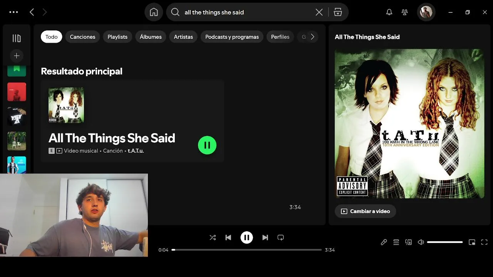Open the notifications bell
The width and height of the screenshot is (493, 277).
(x=389, y=12)
